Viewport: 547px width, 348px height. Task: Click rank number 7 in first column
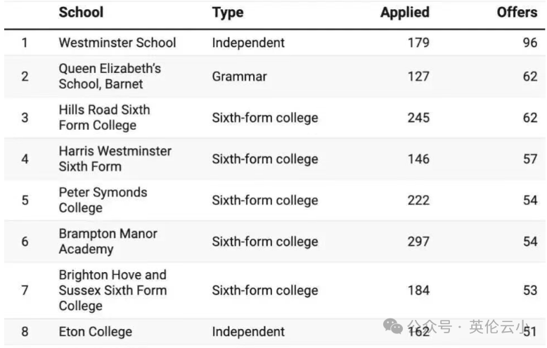pos(25,290)
